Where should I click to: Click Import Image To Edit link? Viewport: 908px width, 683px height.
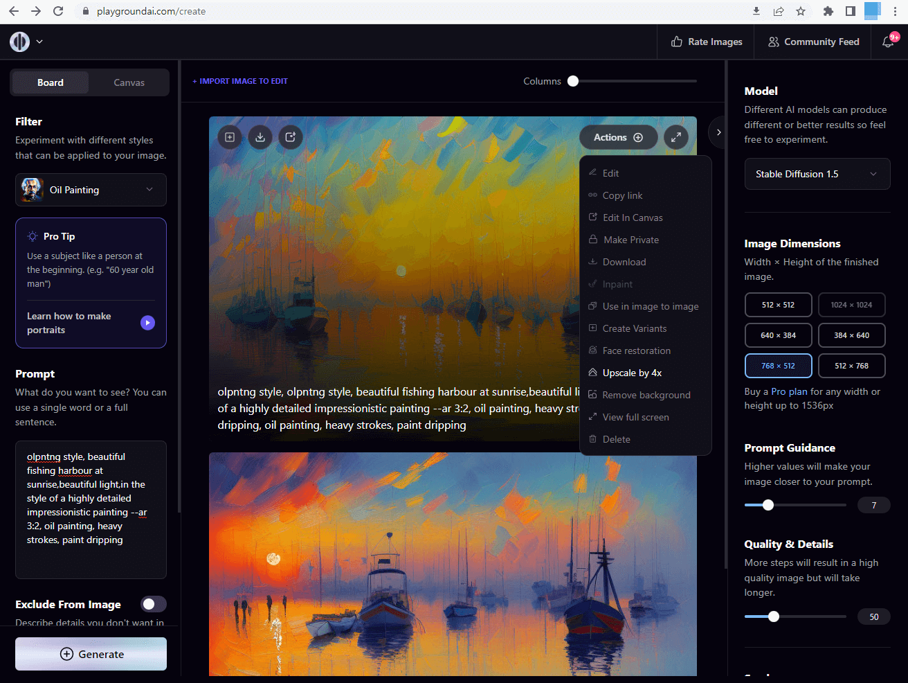coord(240,81)
